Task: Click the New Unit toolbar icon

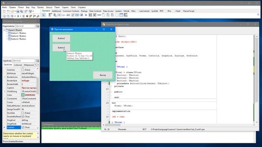Action: pos(4,11)
